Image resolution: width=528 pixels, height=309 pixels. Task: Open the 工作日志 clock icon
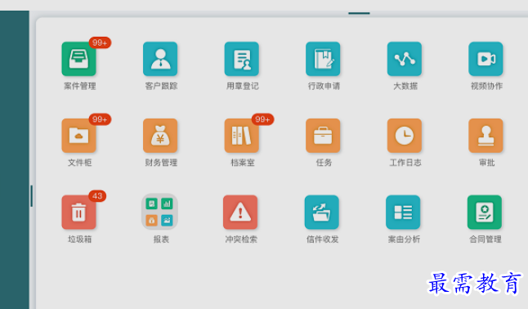click(405, 136)
